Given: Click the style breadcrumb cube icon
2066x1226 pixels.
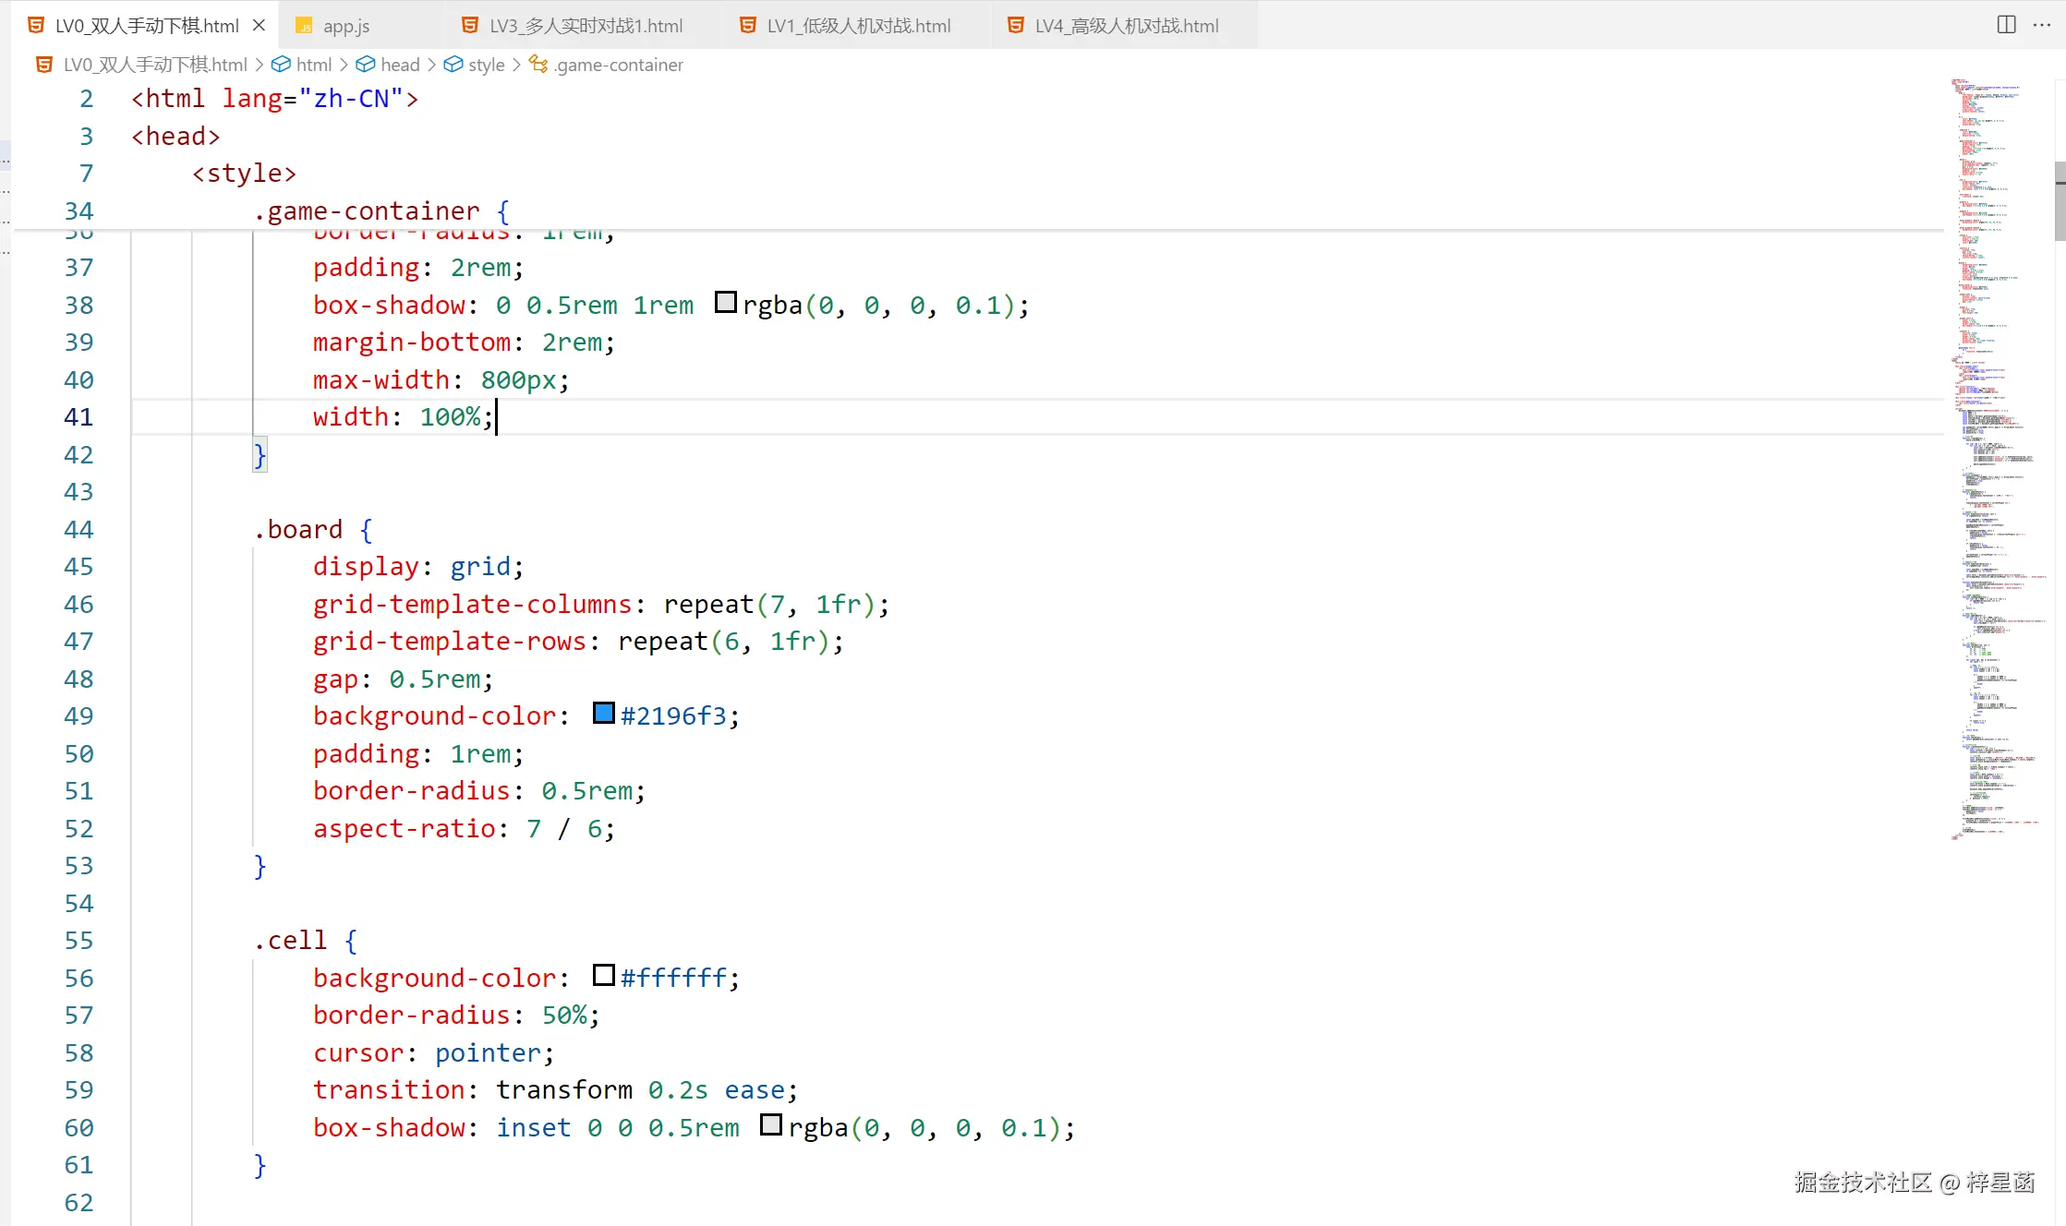Looking at the screenshot, I should (453, 65).
